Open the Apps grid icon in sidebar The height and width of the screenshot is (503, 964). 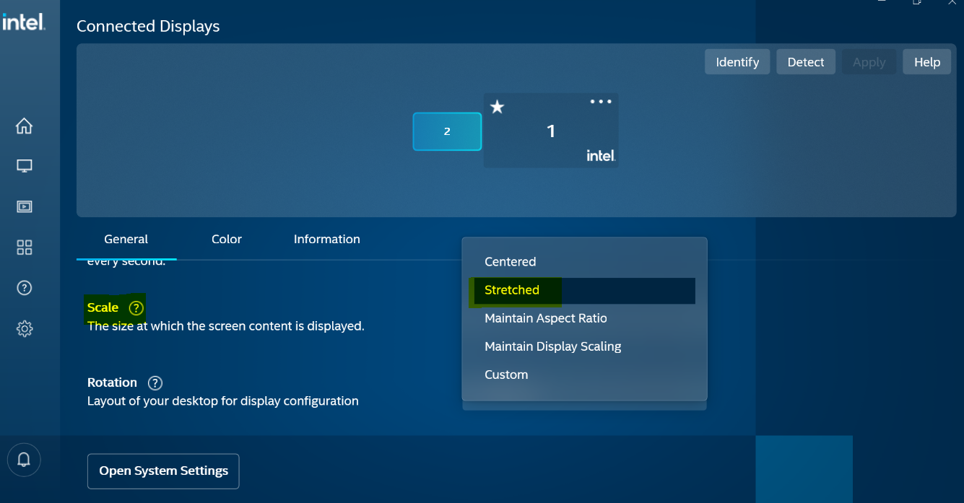pyautogui.click(x=24, y=248)
